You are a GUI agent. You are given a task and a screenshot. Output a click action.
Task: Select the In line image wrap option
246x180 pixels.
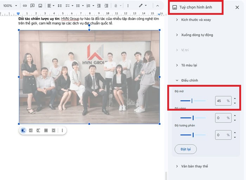click(23, 130)
